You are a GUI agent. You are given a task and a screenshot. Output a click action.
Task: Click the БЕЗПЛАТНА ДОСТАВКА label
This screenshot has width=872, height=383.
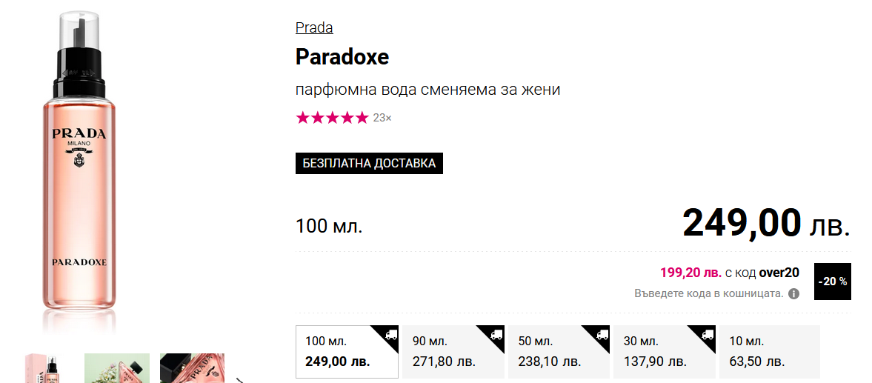pyautogui.click(x=369, y=163)
